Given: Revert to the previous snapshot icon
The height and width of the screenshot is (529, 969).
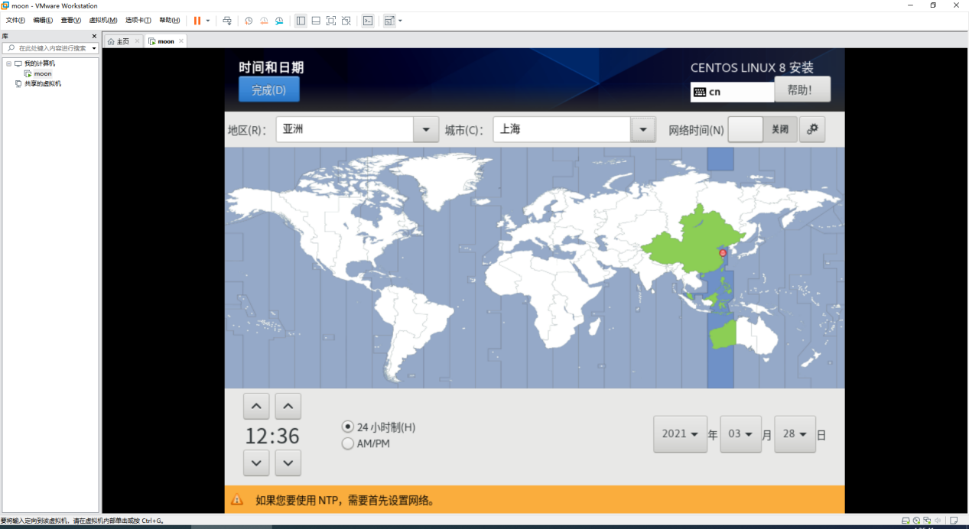Looking at the screenshot, I should [x=264, y=21].
